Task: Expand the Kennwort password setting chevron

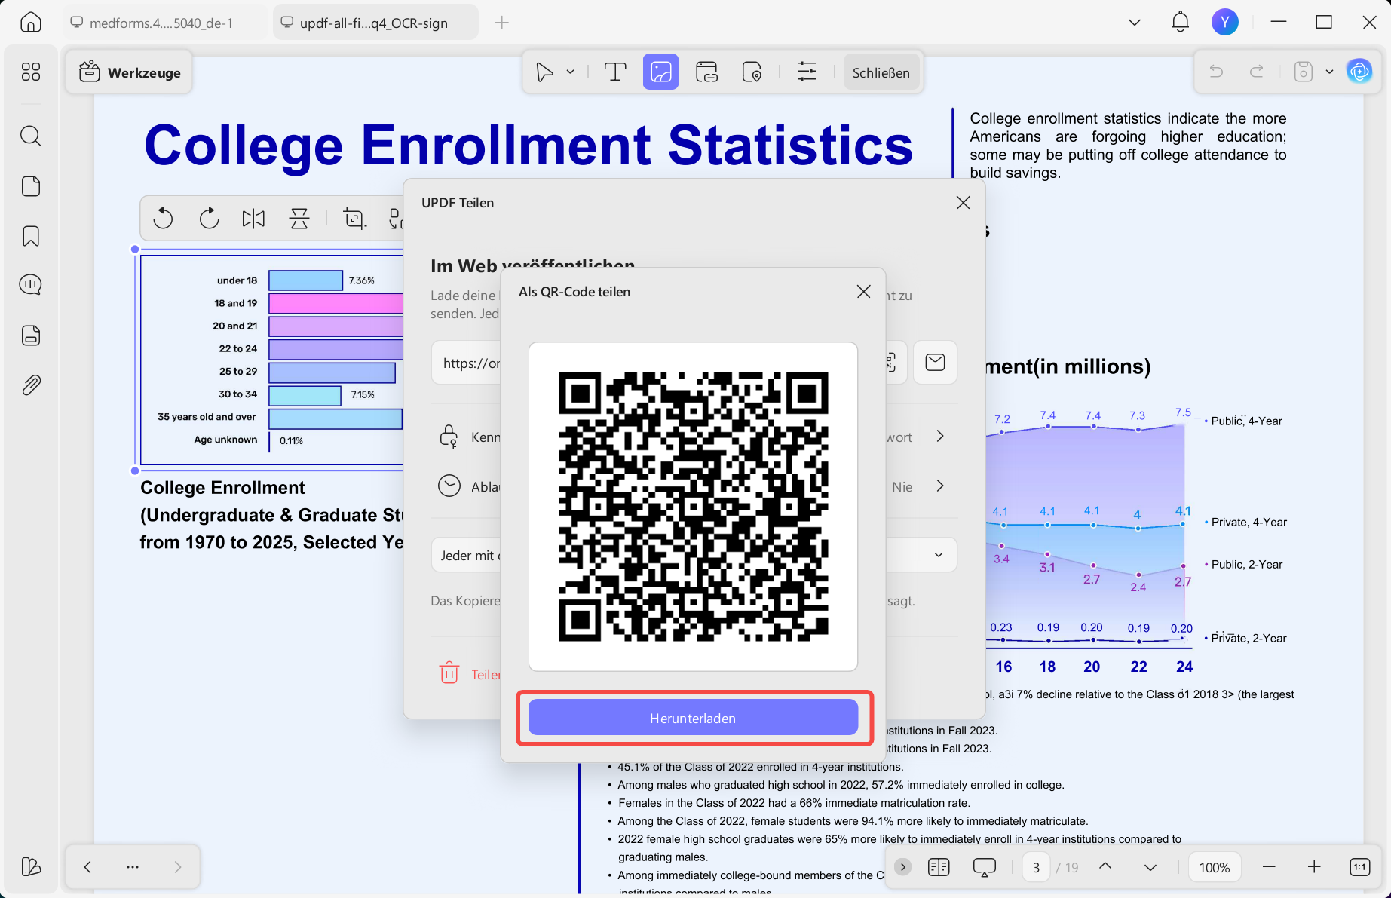Action: point(940,437)
